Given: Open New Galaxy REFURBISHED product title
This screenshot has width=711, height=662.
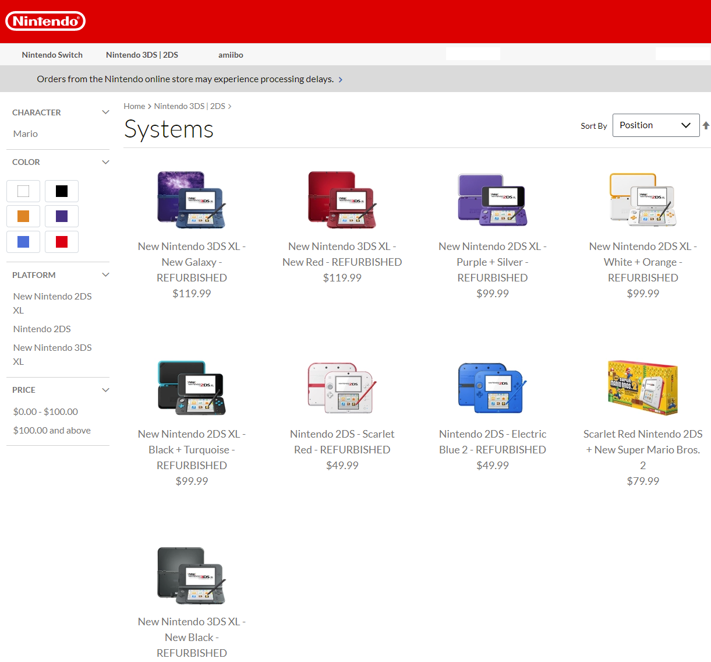Looking at the screenshot, I should coord(192,262).
